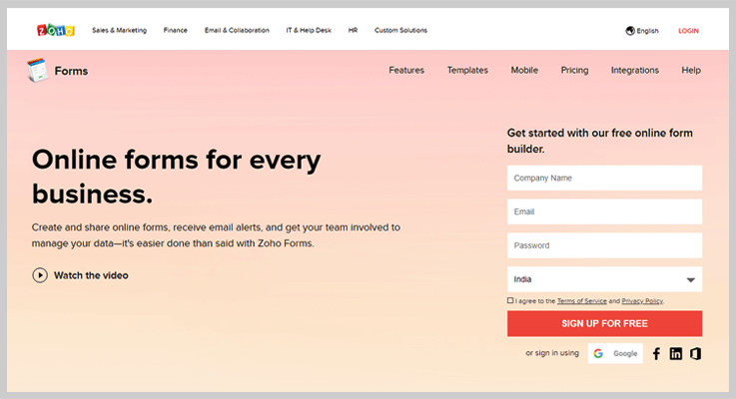Click the Watch the video text

[x=91, y=275]
